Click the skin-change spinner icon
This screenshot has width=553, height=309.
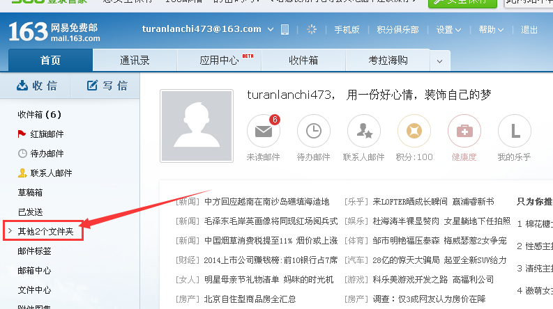coord(312,29)
